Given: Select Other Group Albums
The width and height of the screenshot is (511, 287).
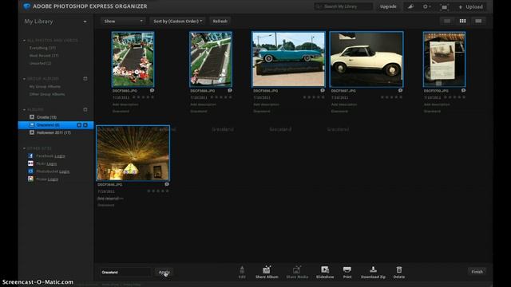Looking at the screenshot, I should (x=47, y=94).
